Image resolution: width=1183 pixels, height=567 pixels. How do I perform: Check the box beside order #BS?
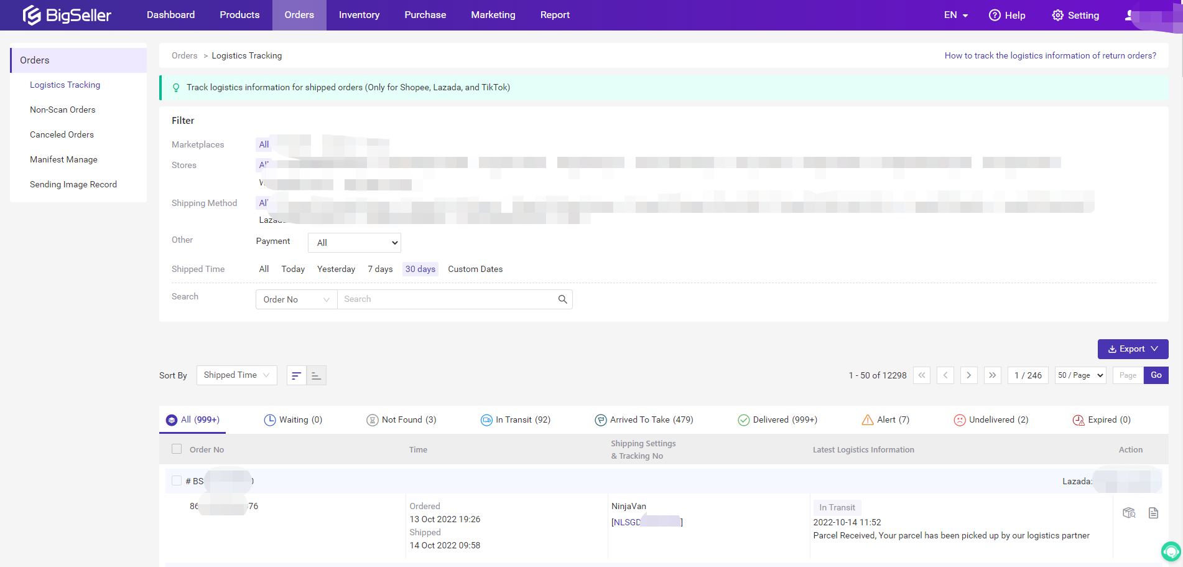177,480
